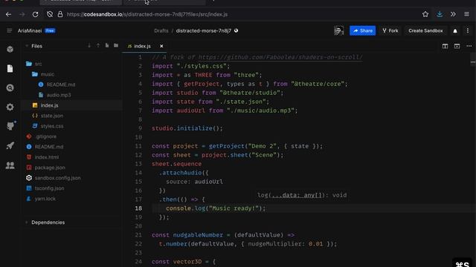Open the Live collaboration people icon in sidebar

10,165
